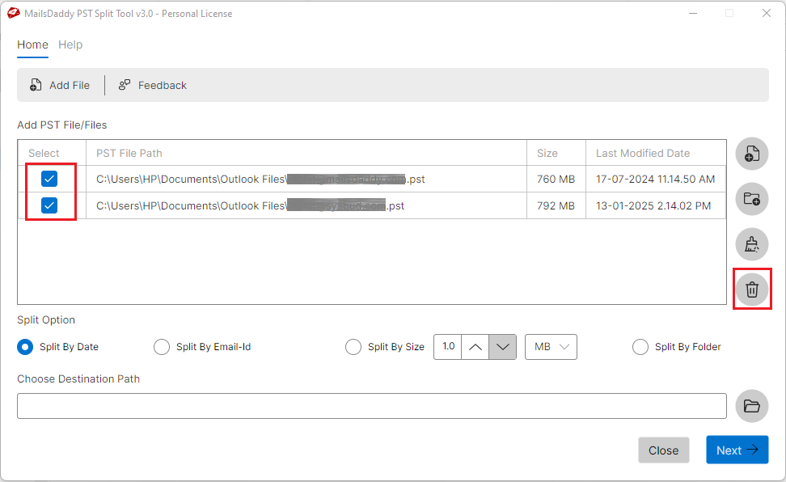Decrease split size with down arrow
The width and height of the screenshot is (786, 482).
503,347
